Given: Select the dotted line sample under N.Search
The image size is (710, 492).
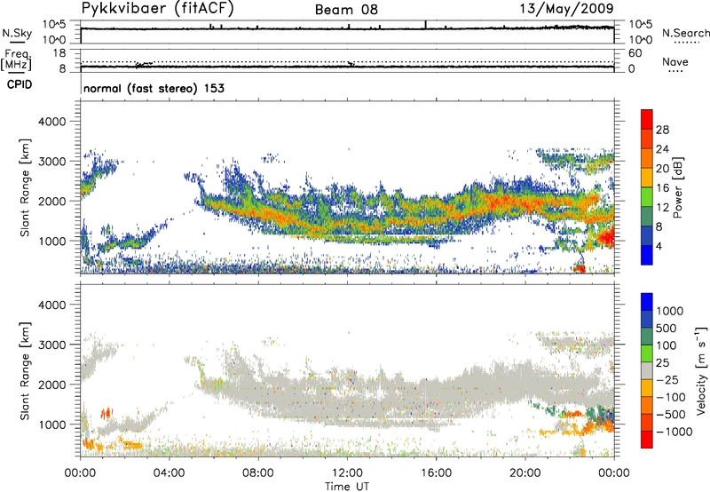Looking at the screenshot, I should click(x=687, y=43).
